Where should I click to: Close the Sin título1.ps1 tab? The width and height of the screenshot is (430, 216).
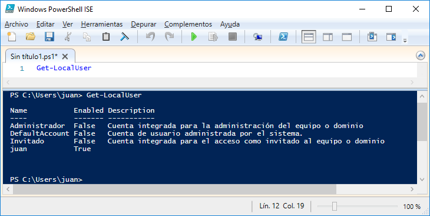(x=65, y=57)
